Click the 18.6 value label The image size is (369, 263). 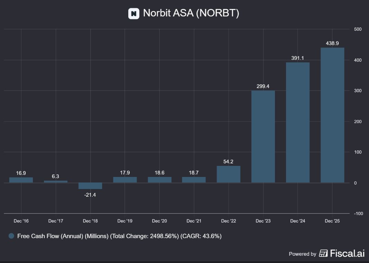coord(159,173)
